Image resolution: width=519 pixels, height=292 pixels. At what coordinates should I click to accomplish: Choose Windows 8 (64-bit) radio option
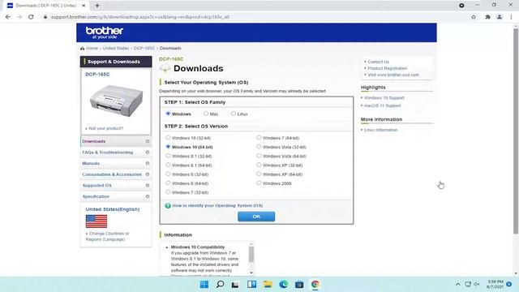tap(168, 182)
